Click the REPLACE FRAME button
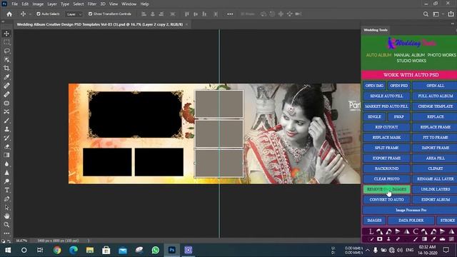Screen dimensions: 457x257 [x=435, y=127]
